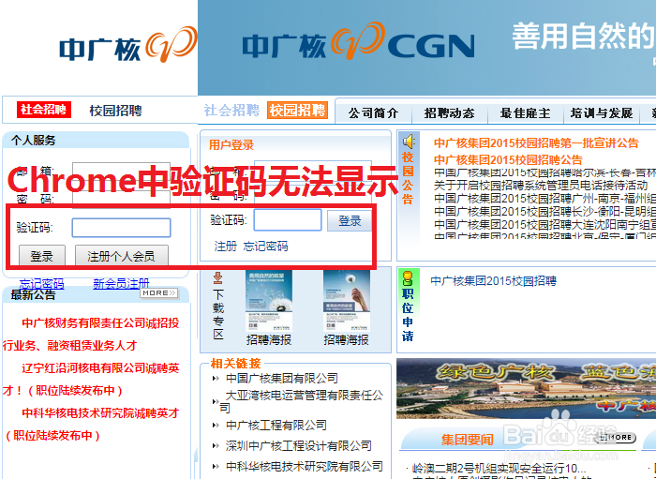The height and width of the screenshot is (479, 656).
Task: Open the 最佳雇主 menu item
Action: (x=525, y=112)
